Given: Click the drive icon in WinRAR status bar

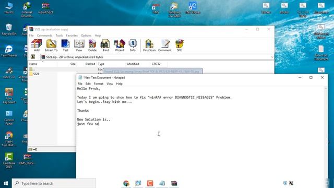Looking at the screenshot, I should [x=30, y=149].
